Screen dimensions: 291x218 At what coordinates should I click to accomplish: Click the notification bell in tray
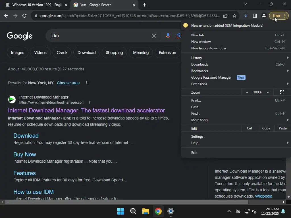283,211
